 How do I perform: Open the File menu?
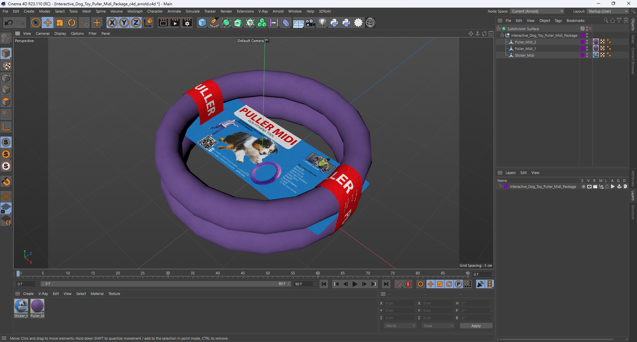[x=5, y=11]
